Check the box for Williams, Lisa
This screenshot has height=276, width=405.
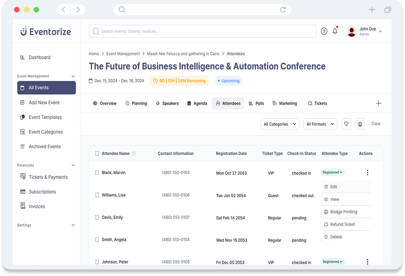(x=97, y=195)
